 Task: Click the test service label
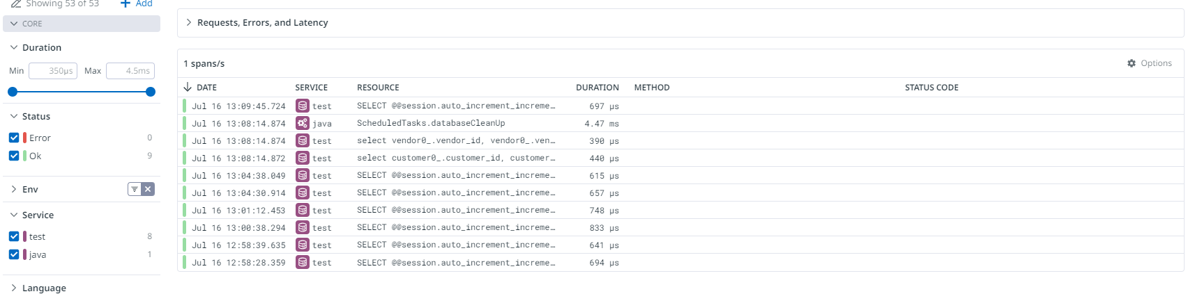pos(37,236)
